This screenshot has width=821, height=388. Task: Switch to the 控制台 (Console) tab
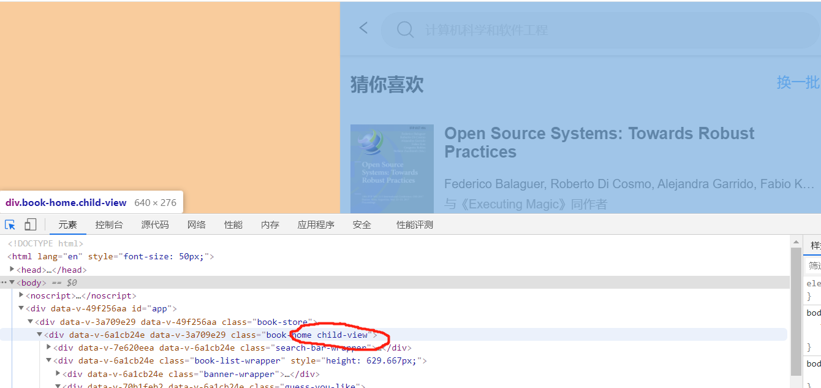pyautogui.click(x=109, y=224)
